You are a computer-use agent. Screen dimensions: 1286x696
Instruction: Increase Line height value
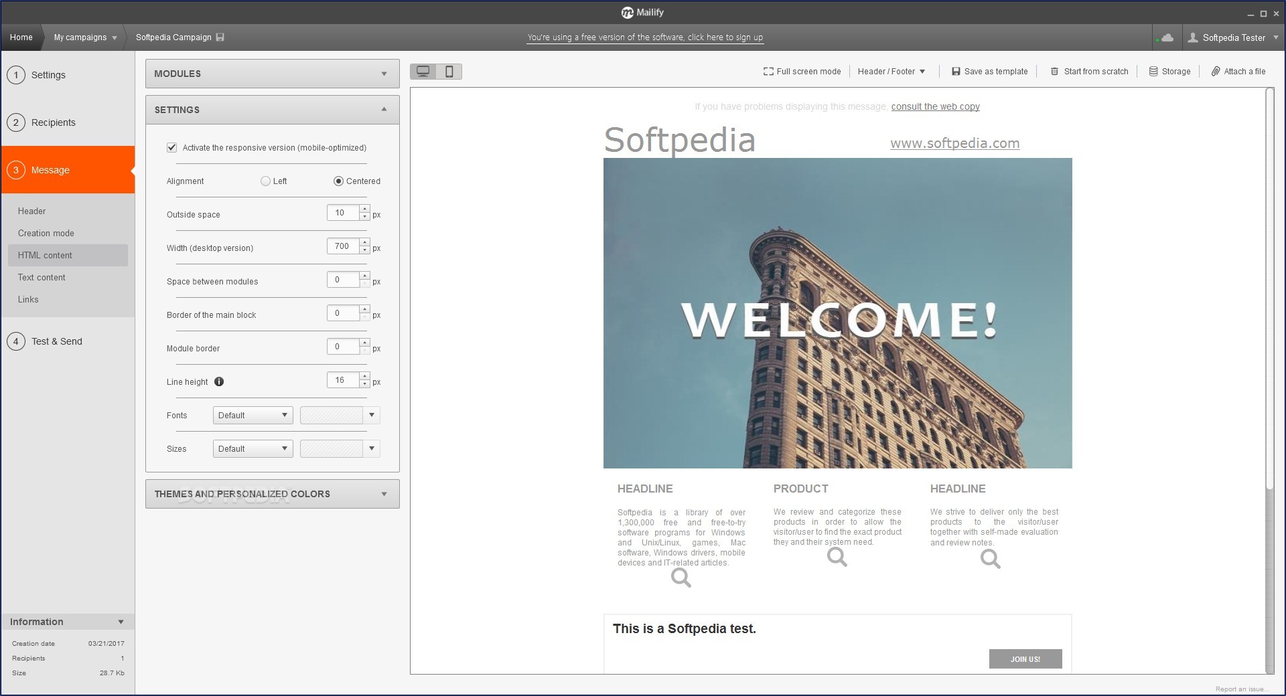coord(364,377)
